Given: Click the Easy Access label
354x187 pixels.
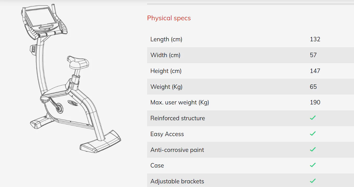Looking at the screenshot, I should click(167, 134).
